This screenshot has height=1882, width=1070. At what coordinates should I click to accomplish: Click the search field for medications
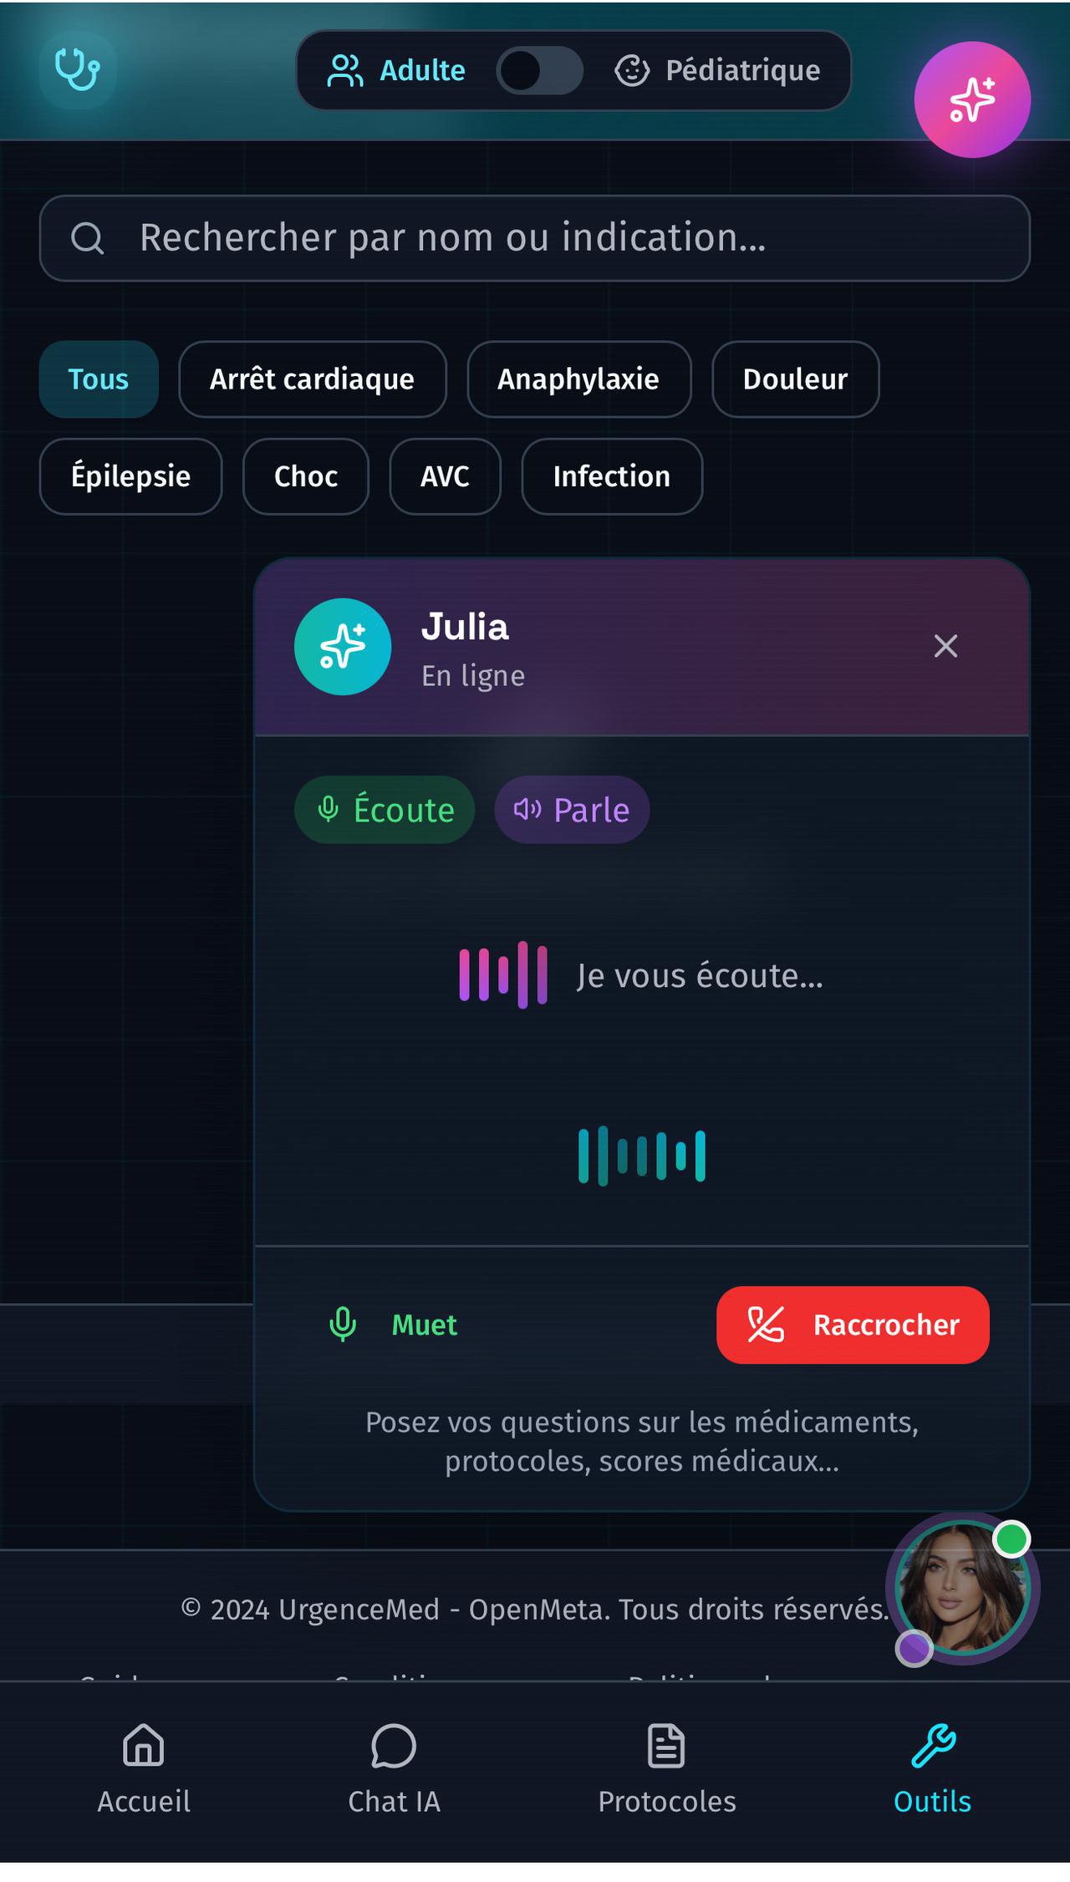pyautogui.click(x=535, y=238)
